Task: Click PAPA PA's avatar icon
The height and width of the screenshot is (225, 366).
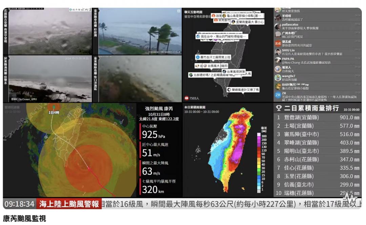Action: [277, 61]
